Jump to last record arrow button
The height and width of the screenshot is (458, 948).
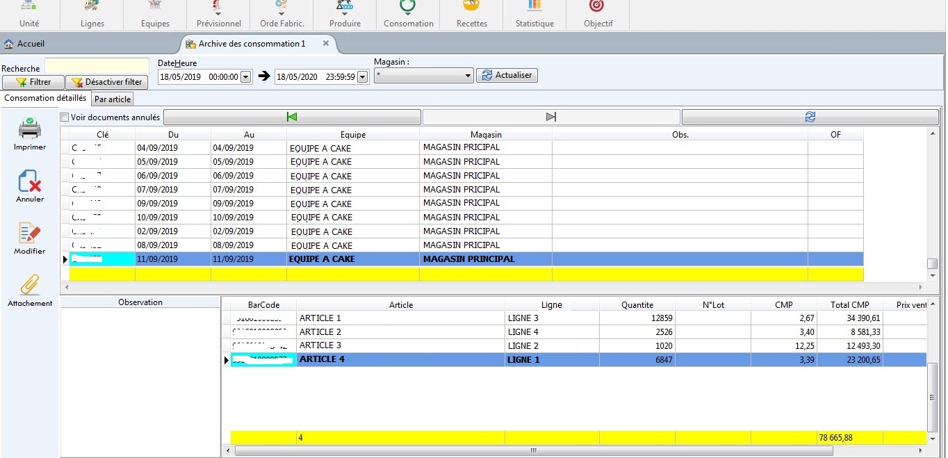tap(551, 117)
